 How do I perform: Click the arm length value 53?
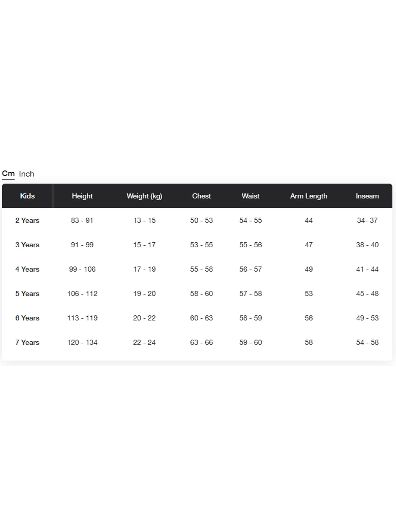click(309, 294)
